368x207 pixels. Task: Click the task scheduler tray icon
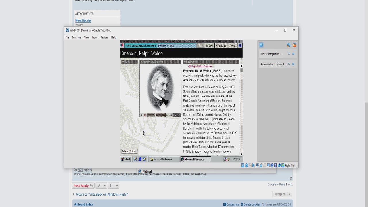225,159
